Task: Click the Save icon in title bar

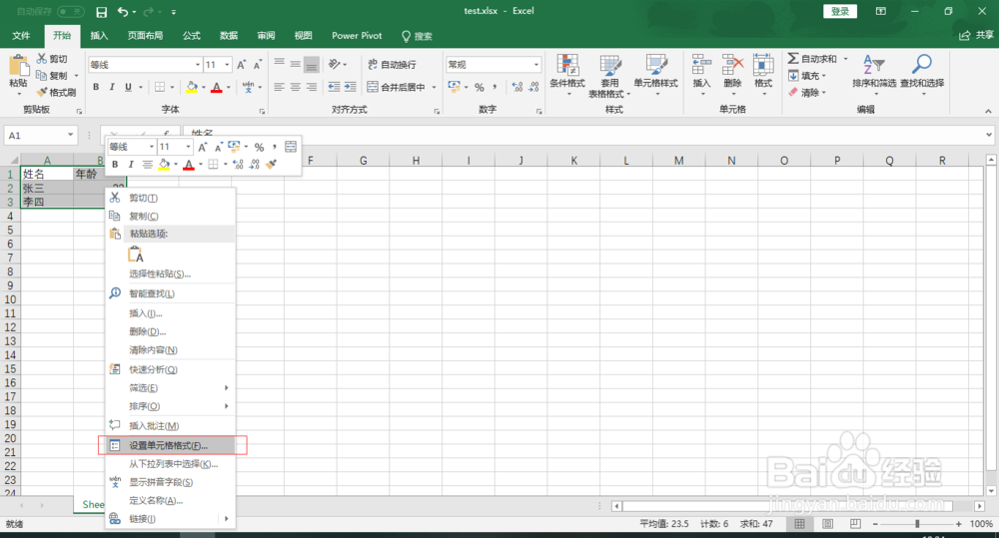Action: (101, 11)
